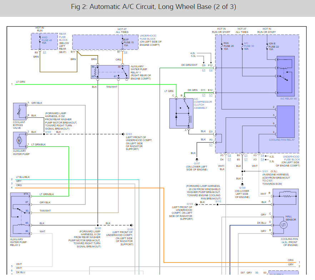
Task: Select the Hall Sensor circle symbol
Action: point(283,225)
